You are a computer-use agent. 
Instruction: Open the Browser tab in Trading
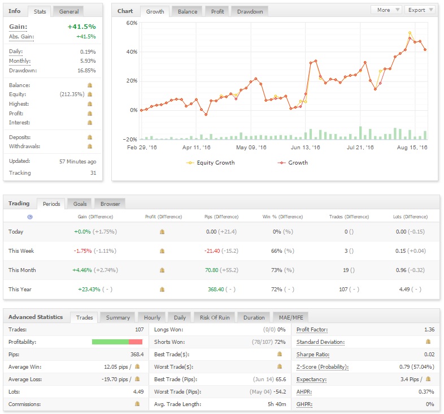point(110,204)
